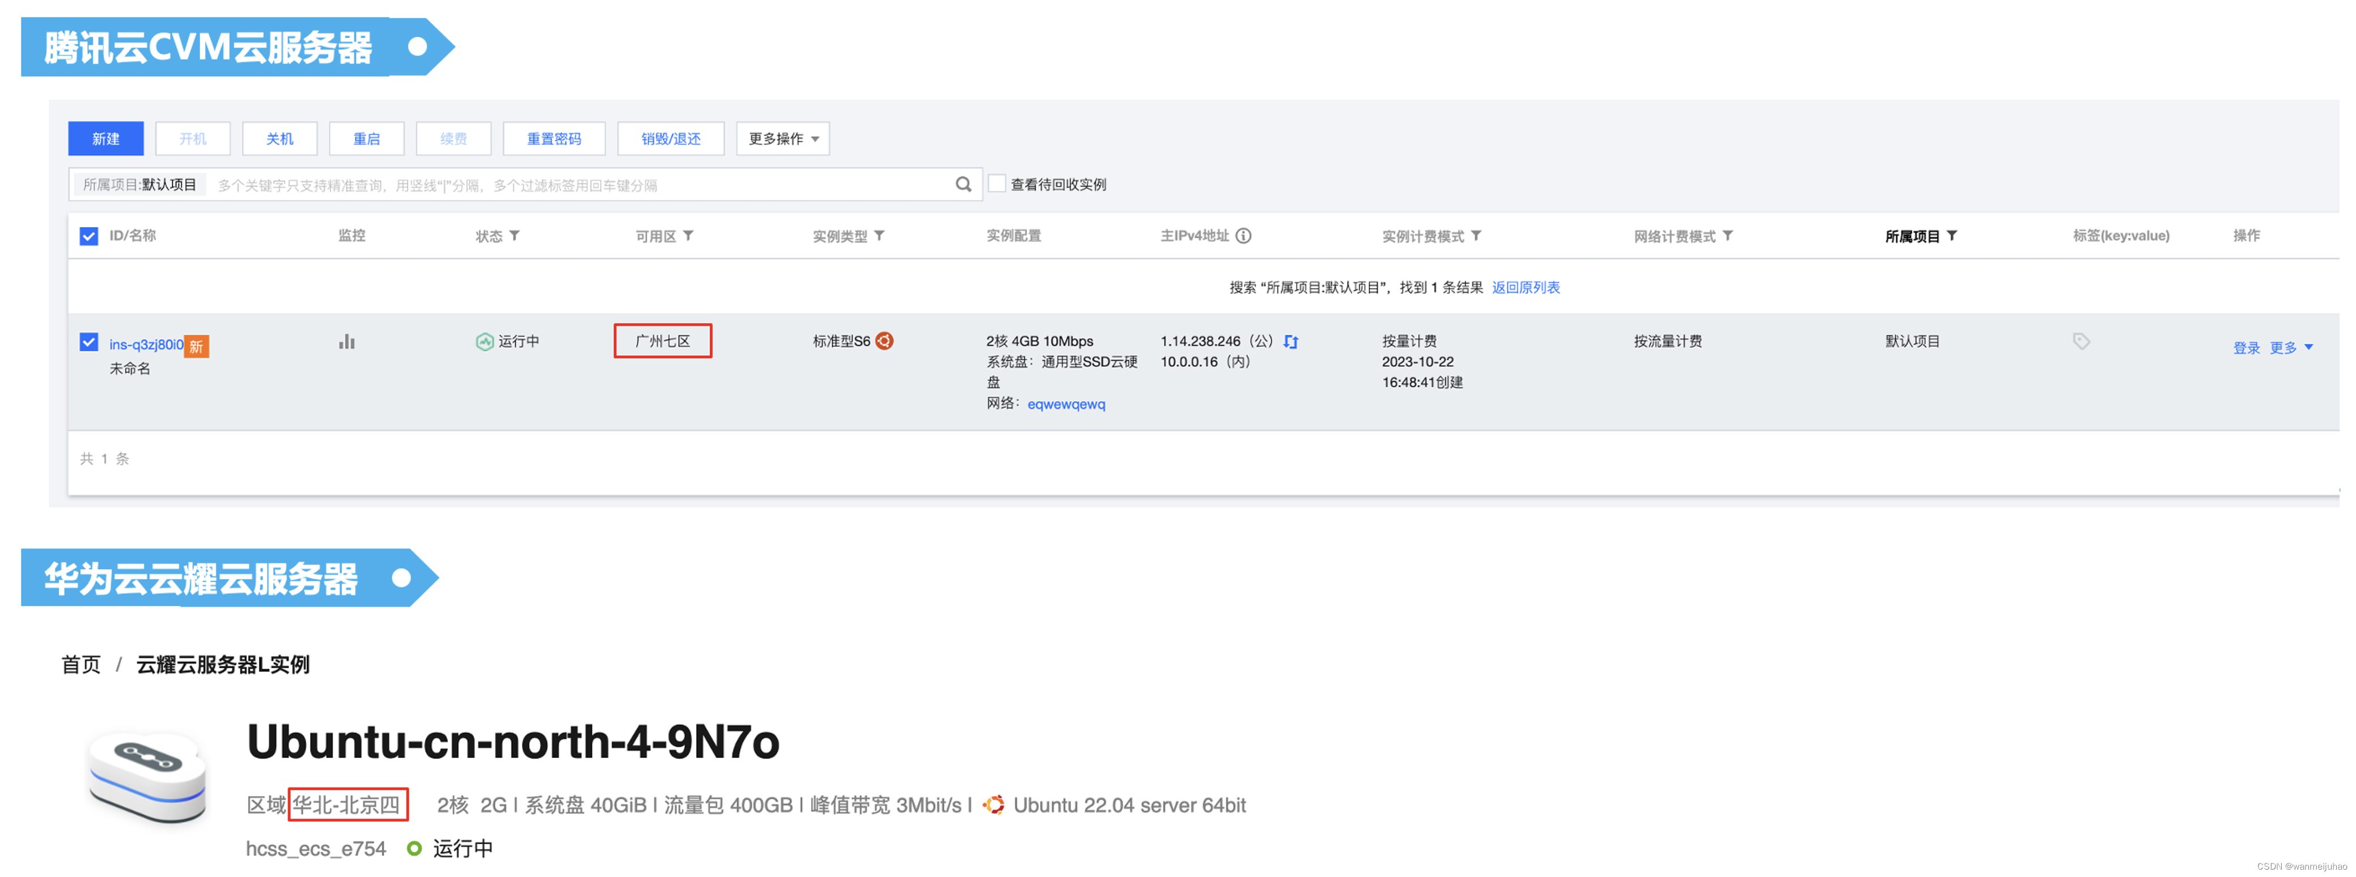Open the 实例类型 column filter
The image size is (2356, 877).
click(879, 236)
